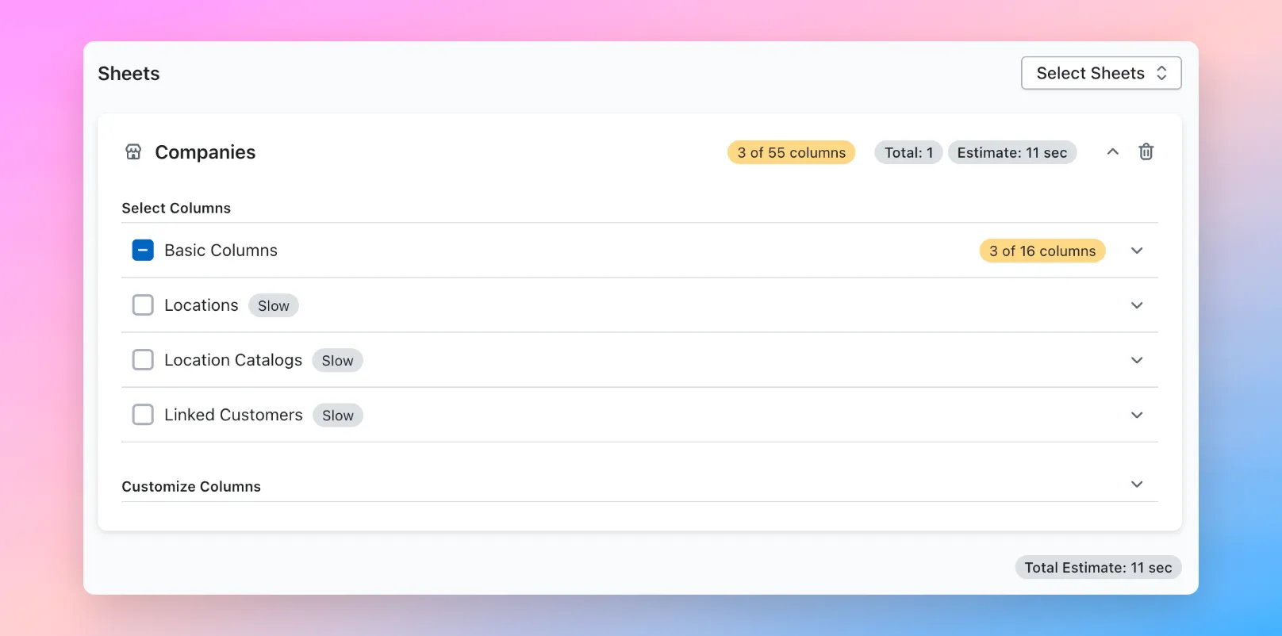Collapse the Companies sheet card
The width and height of the screenshot is (1282, 636).
1112,151
